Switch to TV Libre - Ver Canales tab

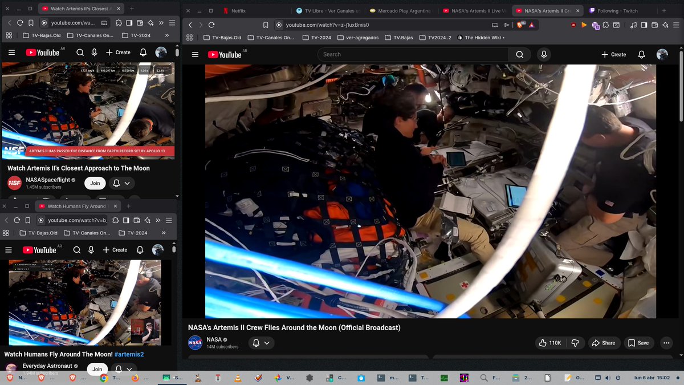pyautogui.click(x=328, y=11)
